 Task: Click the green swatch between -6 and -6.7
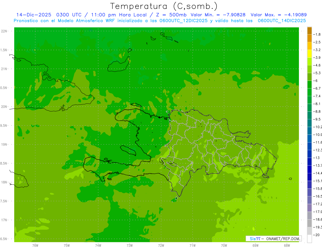point(309,85)
